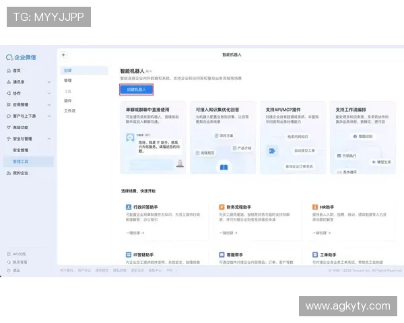This screenshot has width=404, height=323.
Task: Collapse the 安全与管理 menu chevron
Action: 49,139
